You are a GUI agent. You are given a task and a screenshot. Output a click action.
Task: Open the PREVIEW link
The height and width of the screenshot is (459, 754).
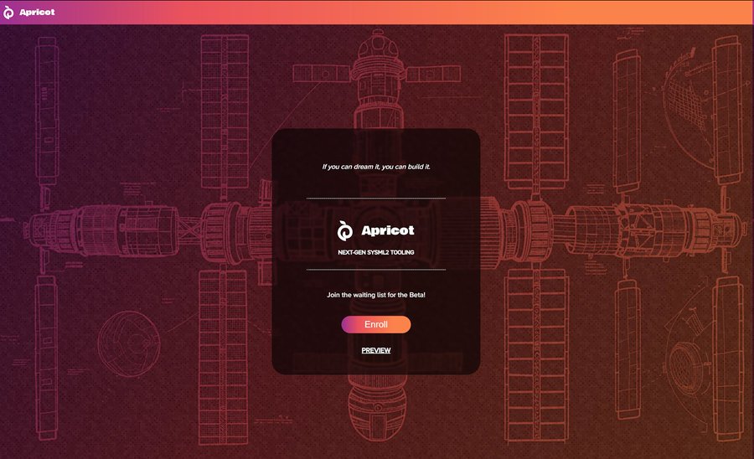tap(376, 350)
